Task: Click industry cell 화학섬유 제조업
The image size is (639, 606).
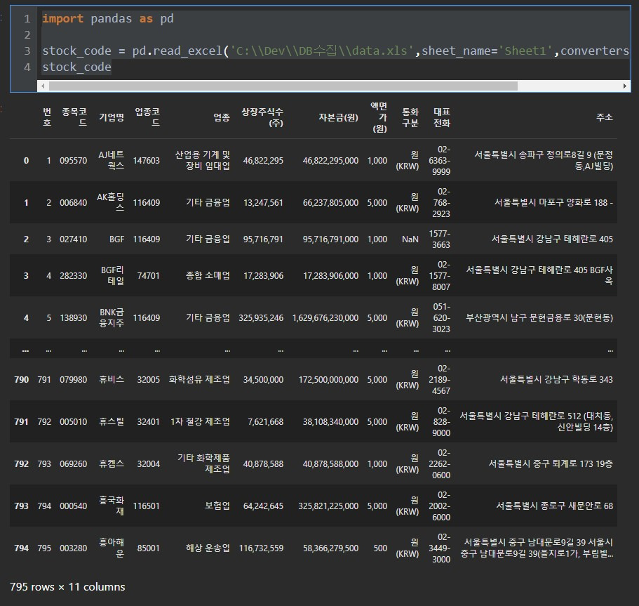Action: click(199, 379)
